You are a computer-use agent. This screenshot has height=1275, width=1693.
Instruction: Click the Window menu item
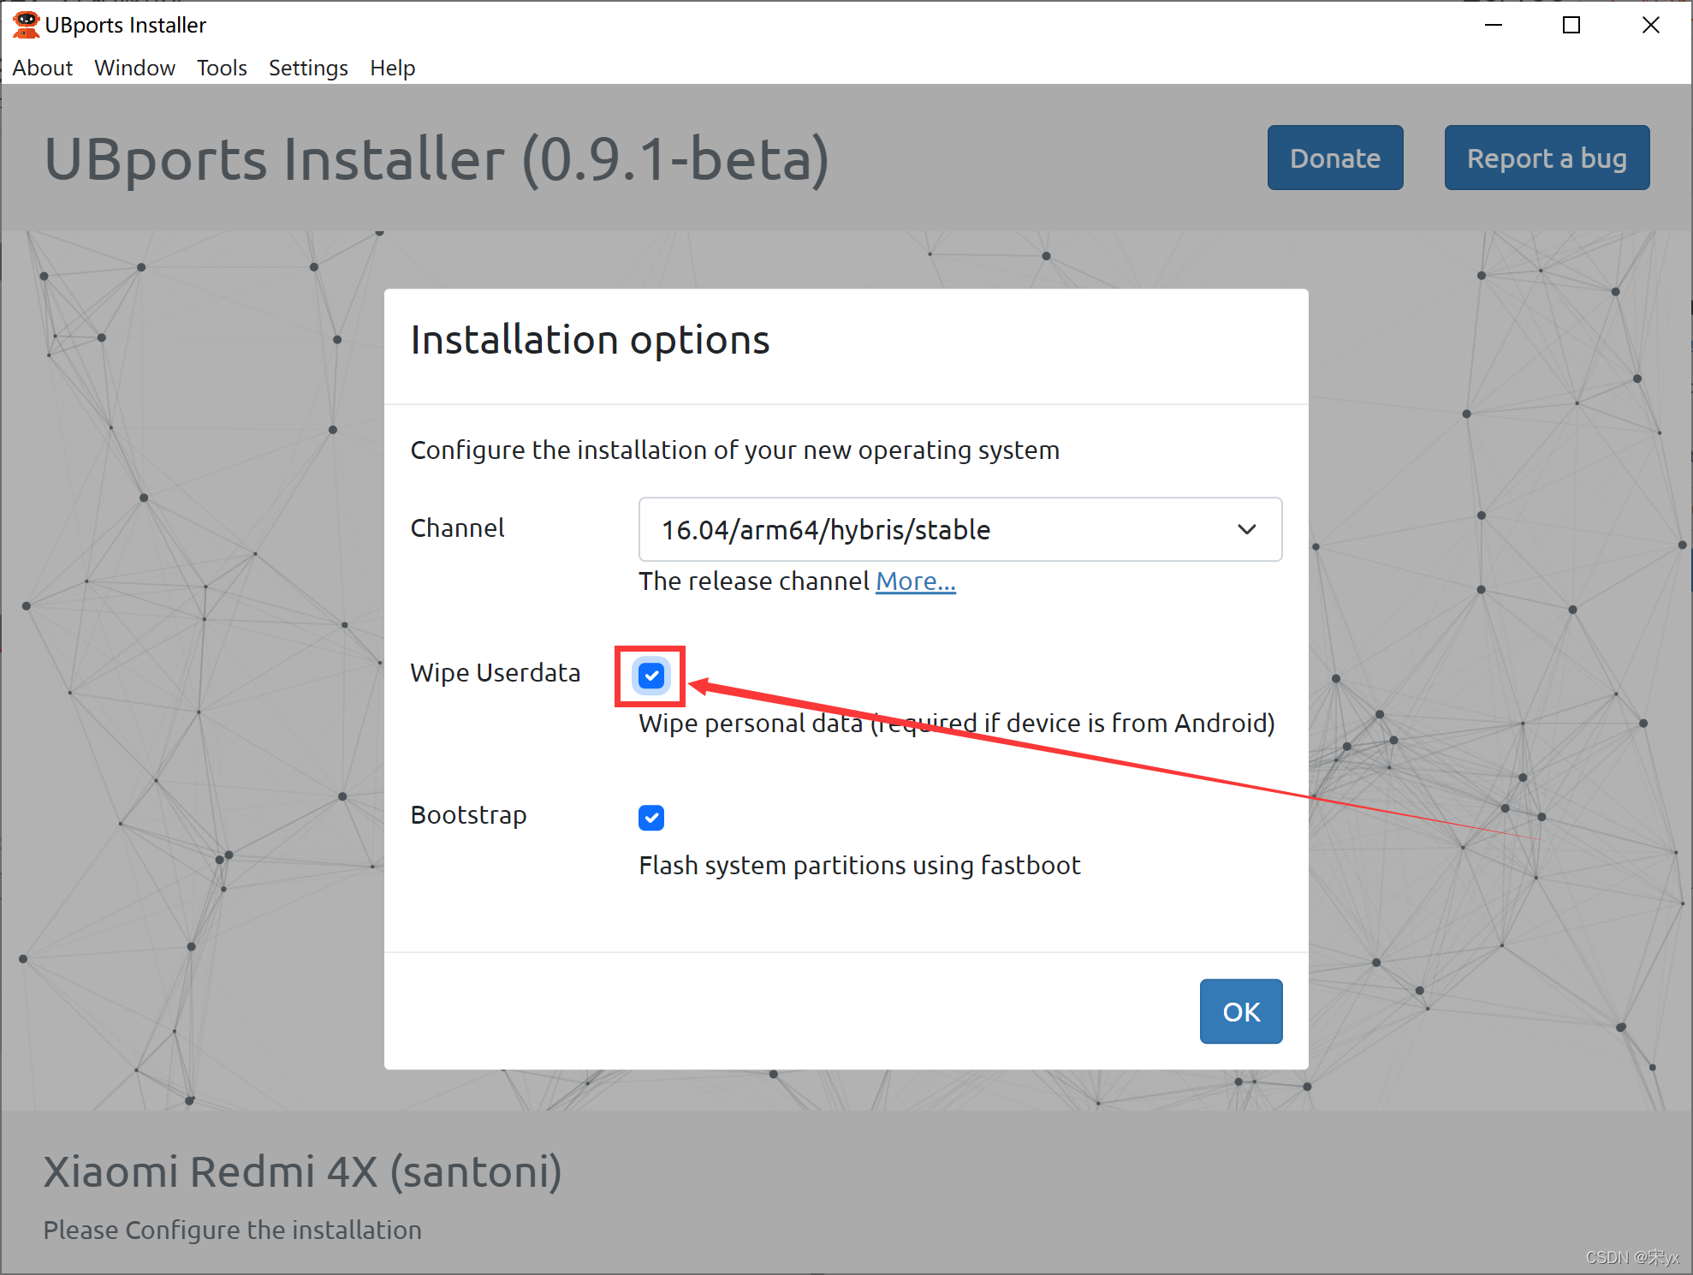pyautogui.click(x=134, y=66)
